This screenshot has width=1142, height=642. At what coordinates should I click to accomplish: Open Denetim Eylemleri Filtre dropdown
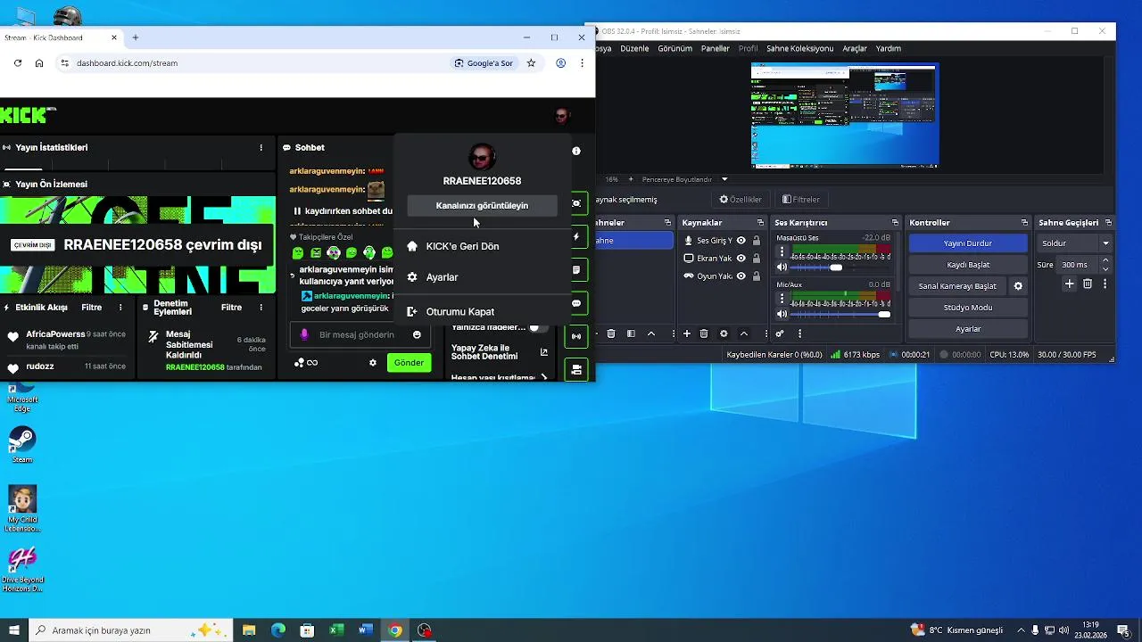coord(231,308)
